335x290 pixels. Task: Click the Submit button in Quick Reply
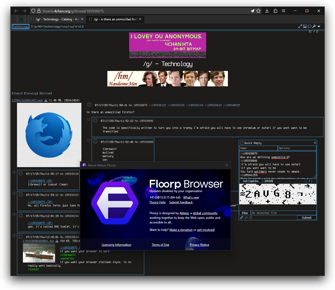pos(307,217)
